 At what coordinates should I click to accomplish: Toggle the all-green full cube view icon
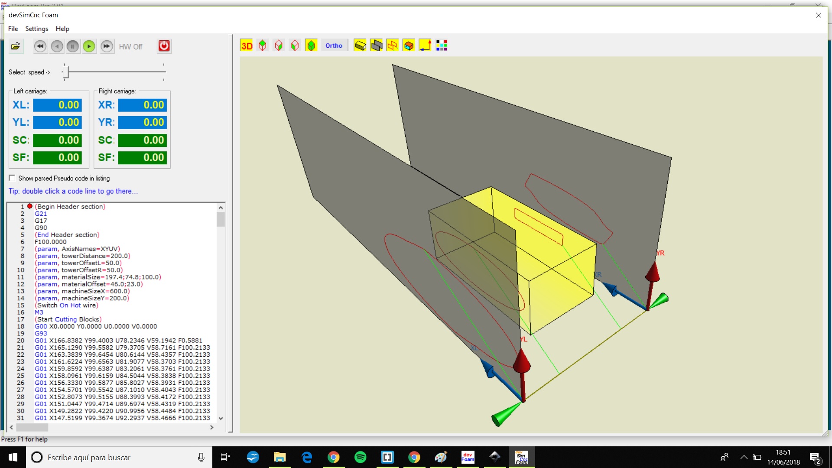pos(311,45)
